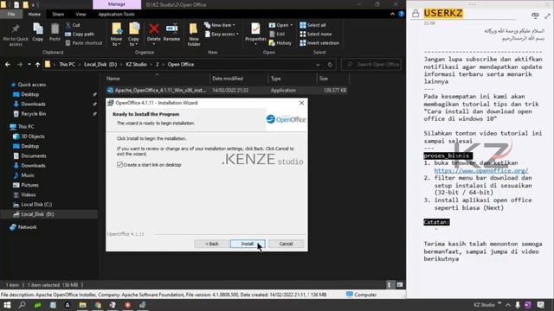The width and height of the screenshot is (554, 311).
Task: Click the Back button in wizard
Action: [x=211, y=244]
